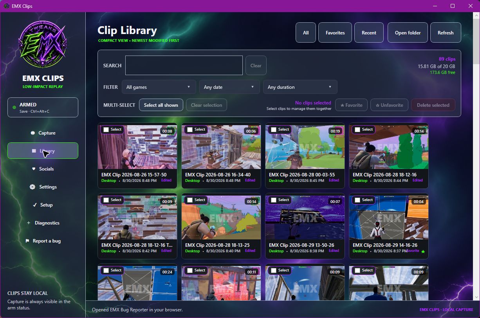Click the '89 clips' count text
The image size is (480, 318).
point(447,59)
